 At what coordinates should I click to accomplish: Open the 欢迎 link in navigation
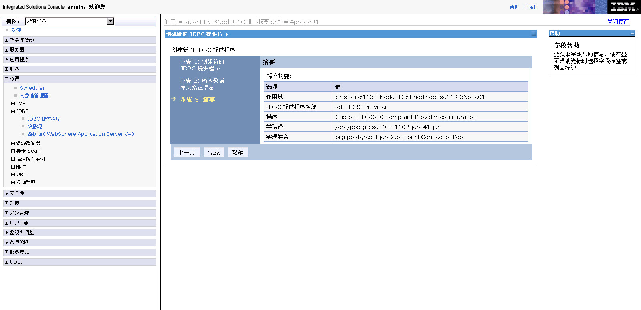point(16,30)
